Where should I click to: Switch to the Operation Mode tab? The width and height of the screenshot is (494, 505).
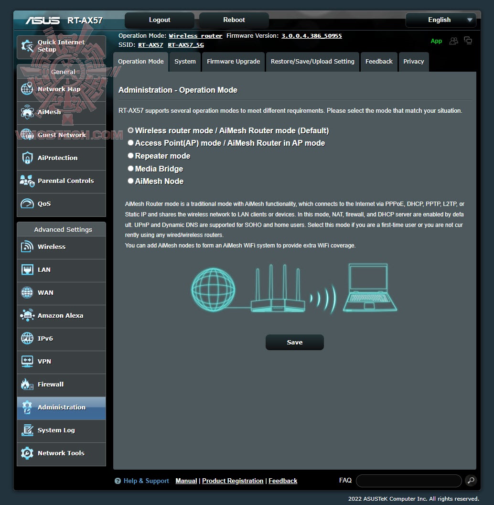(141, 62)
